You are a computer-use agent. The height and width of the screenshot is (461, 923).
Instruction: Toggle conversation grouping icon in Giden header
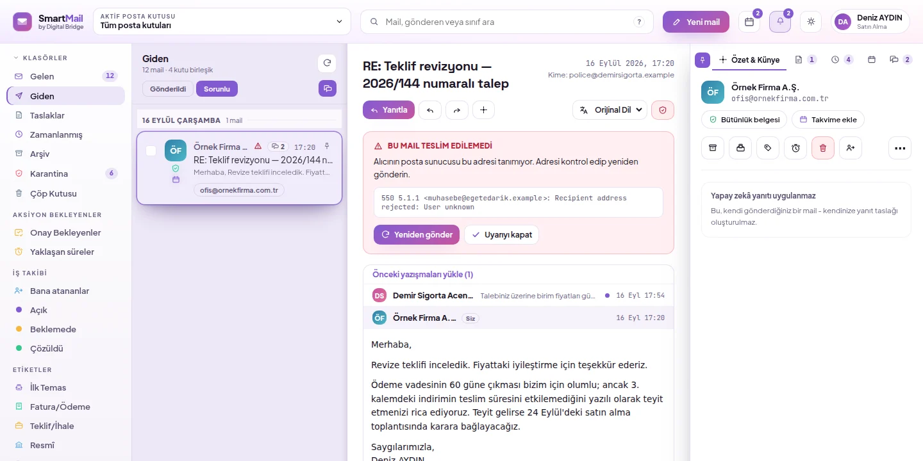pyautogui.click(x=327, y=88)
